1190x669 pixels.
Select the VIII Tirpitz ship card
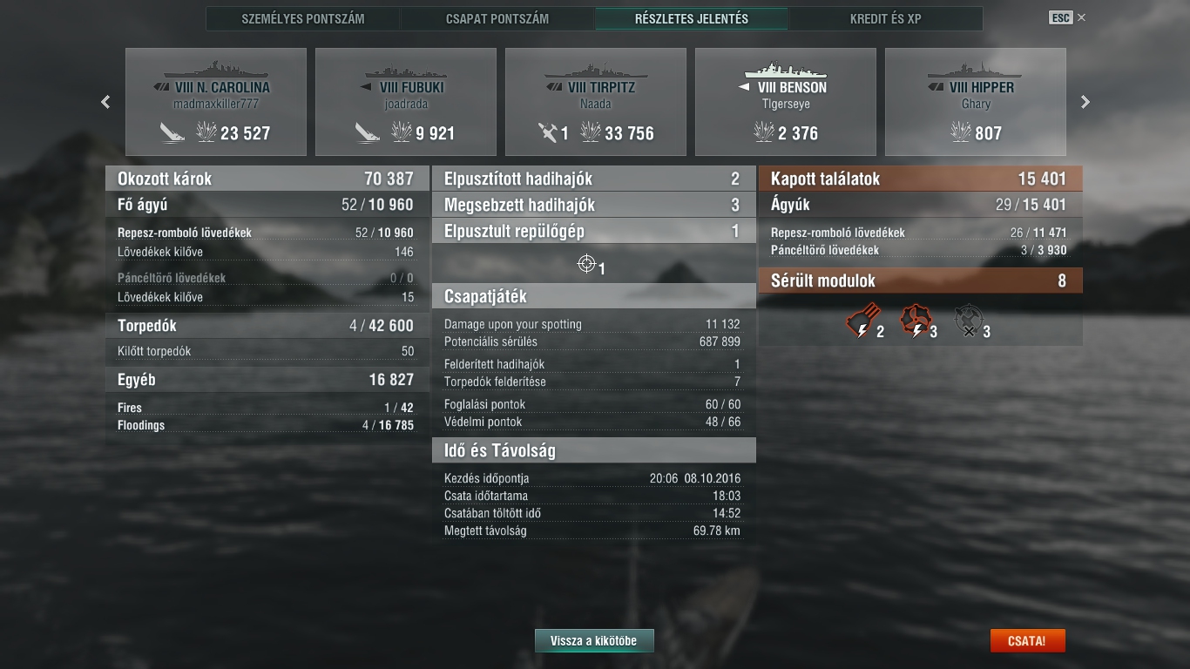coord(596,102)
